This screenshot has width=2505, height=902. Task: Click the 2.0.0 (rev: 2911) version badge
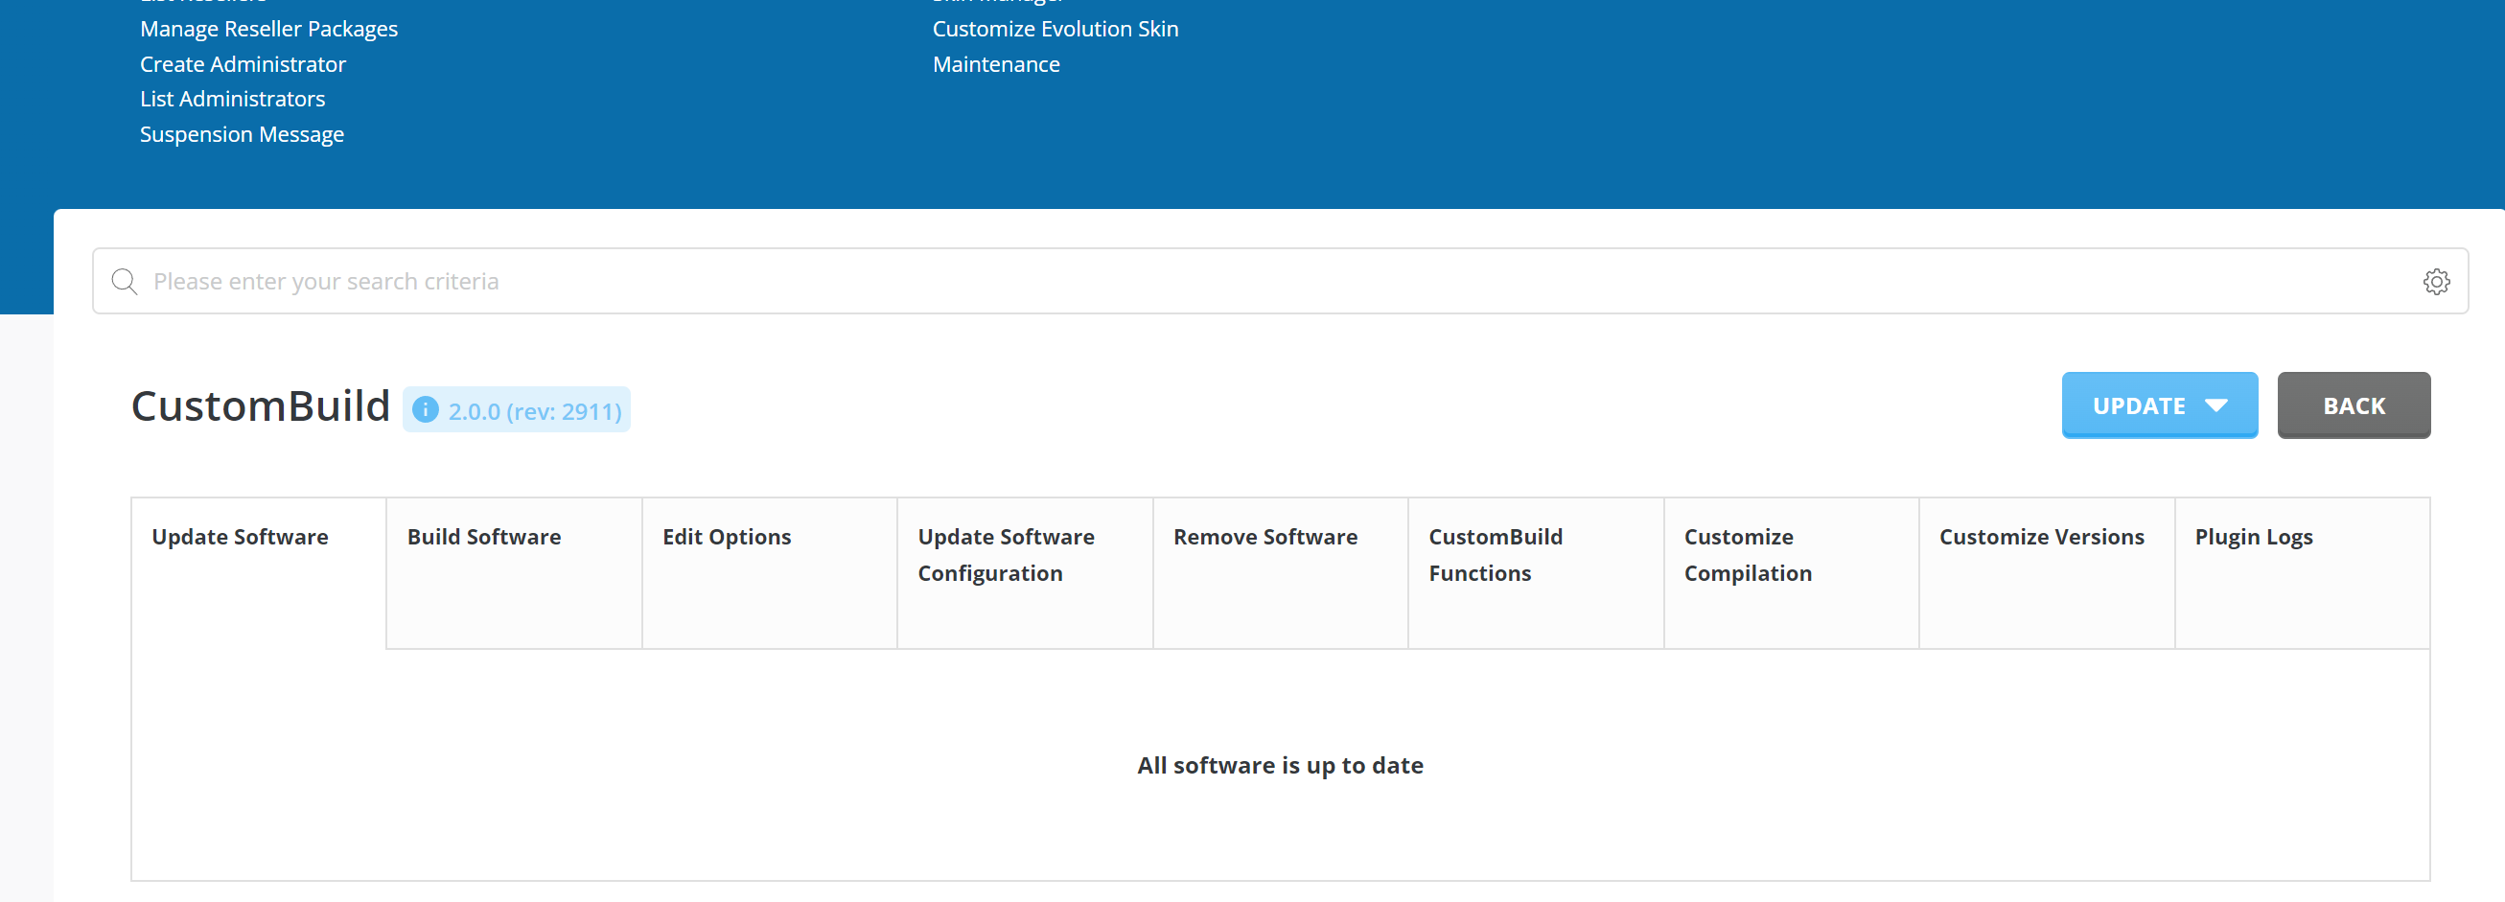(x=517, y=410)
